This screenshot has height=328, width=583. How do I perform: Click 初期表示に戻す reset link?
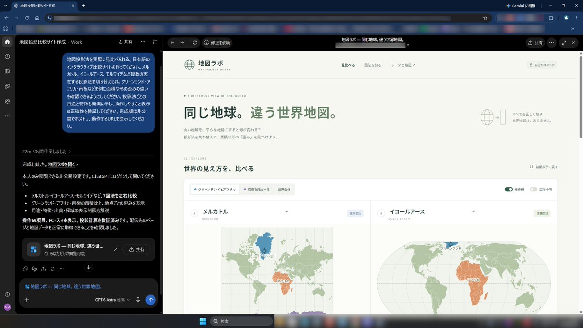coord(544,167)
